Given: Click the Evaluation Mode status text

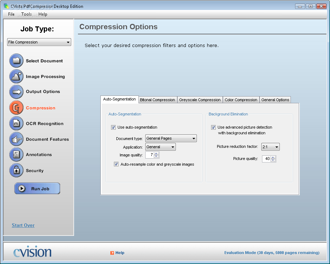Looking at the screenshot, I should (x=272, y=253).
